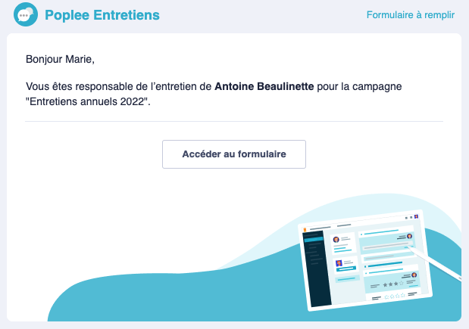The image size is (469, 329).
Task: Click the "Entretiens annuels 2022" campaign text
Action: point(86,101)
